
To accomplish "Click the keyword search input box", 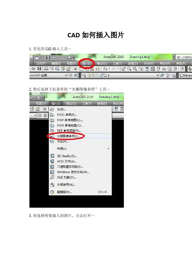I will (184, 57).
